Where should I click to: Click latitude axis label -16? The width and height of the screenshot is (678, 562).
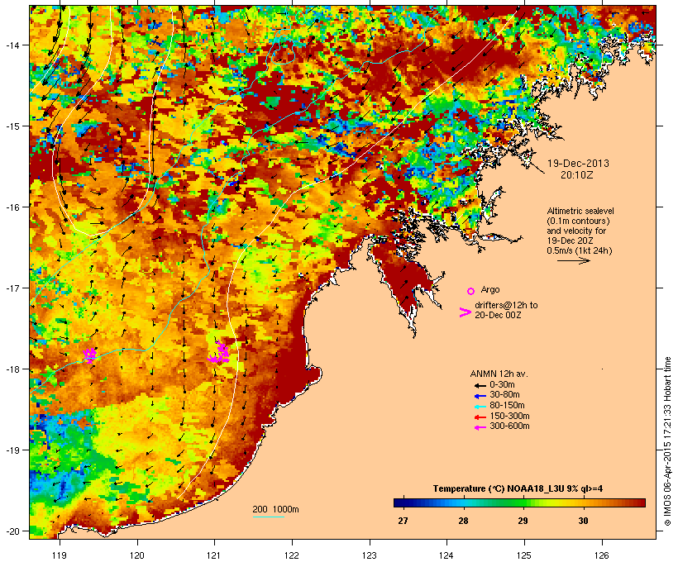pos(12,207)
